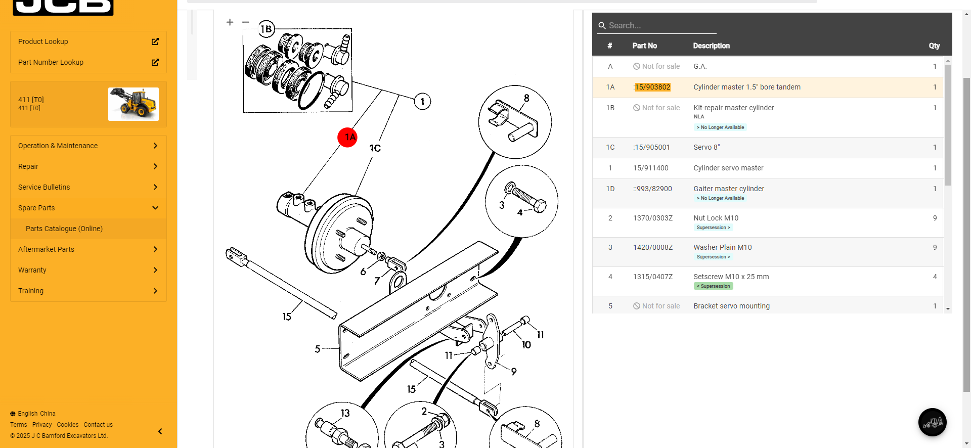Open Parts Catalogue (Online)
This screenshot has width=971, height=448.
(x=64, y=229)
